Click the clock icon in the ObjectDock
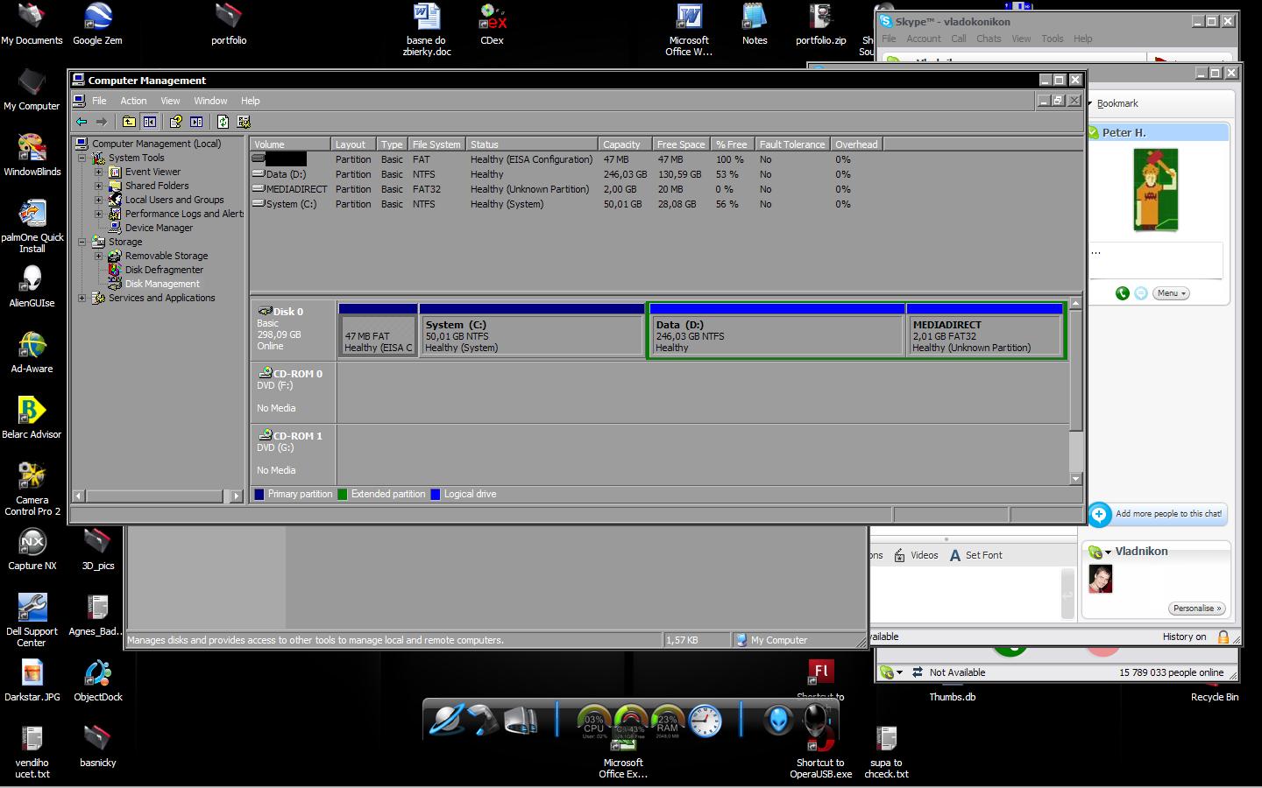Viewport: 1262px width, 788px height. (705, 721)
